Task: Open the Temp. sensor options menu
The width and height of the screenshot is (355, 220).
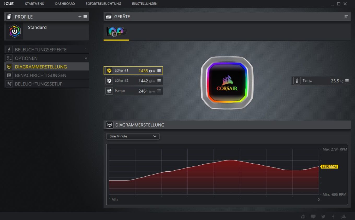Action: (347, 81)
